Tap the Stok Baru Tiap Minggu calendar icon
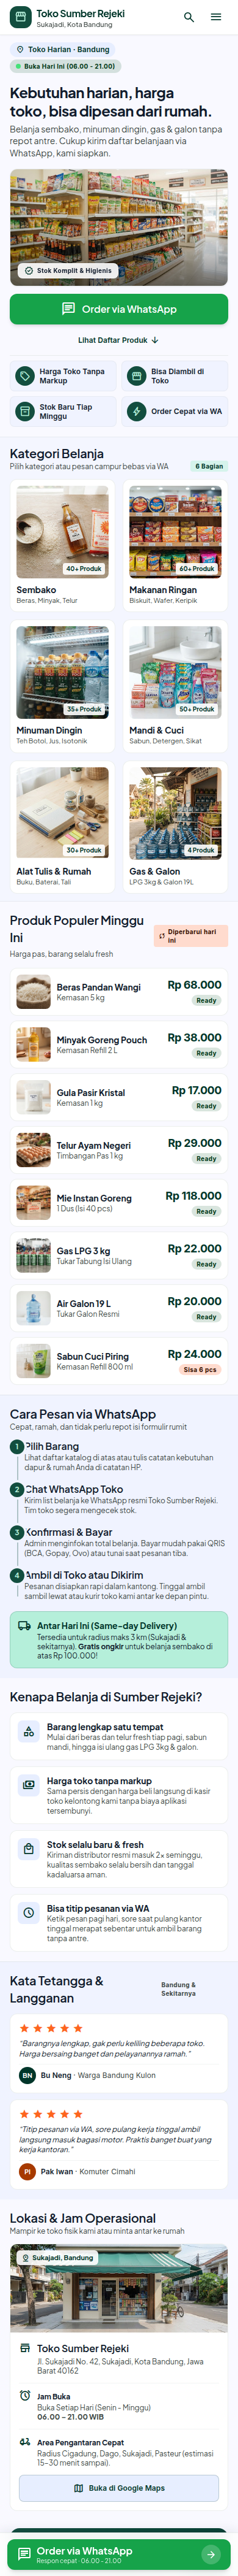The height and width of the screenshot is (2576, 238). [x=25, y=411]
